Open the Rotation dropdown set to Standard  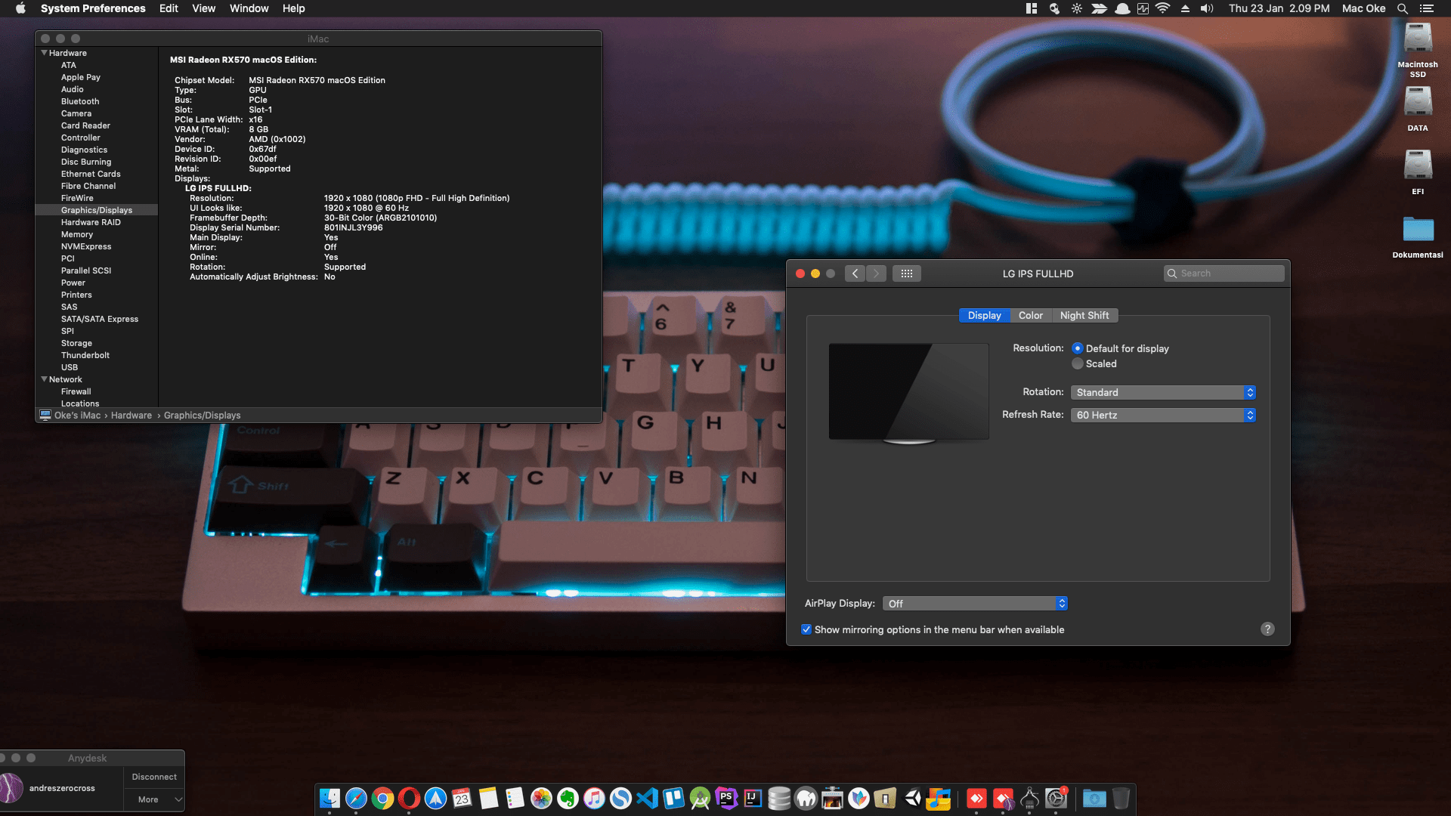pyautogui.click(x=1163, y=392)
